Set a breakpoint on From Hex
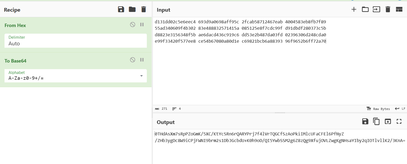 click(142, 25)
